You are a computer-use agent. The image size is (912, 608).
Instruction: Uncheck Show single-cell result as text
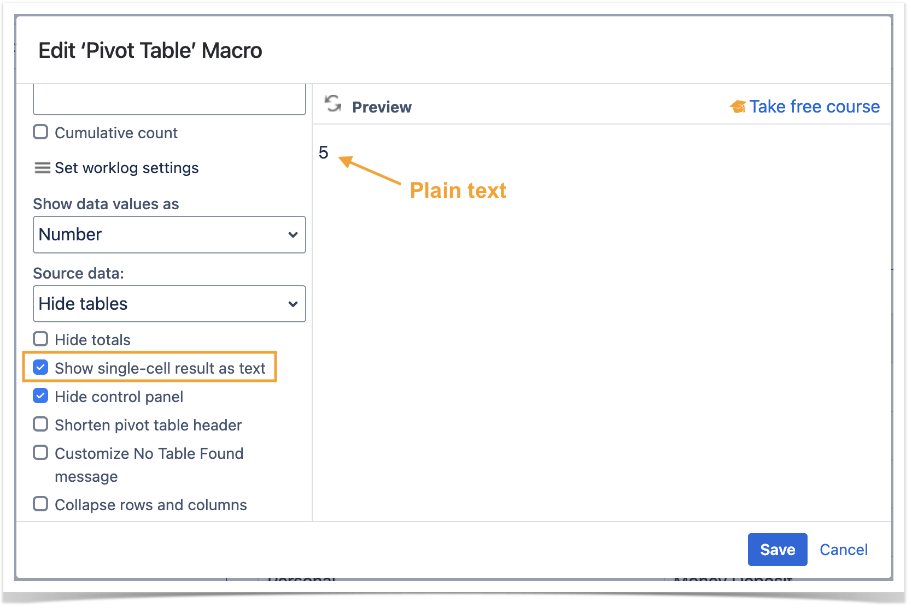coord(40,368)
